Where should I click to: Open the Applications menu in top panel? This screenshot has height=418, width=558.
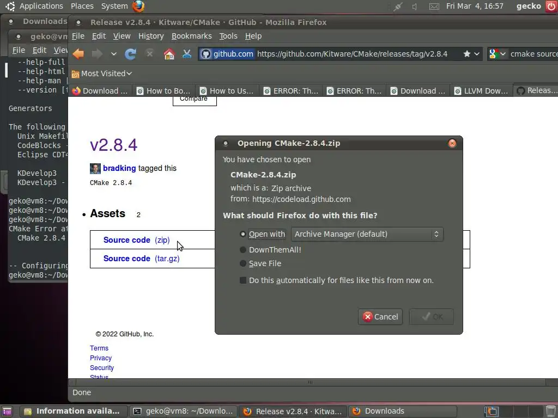[41, 6]
